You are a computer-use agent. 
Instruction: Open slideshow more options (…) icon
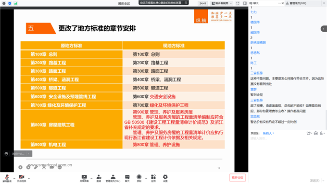[60, 167]
